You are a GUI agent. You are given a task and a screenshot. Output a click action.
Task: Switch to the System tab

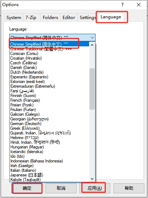tap(14, 17)
